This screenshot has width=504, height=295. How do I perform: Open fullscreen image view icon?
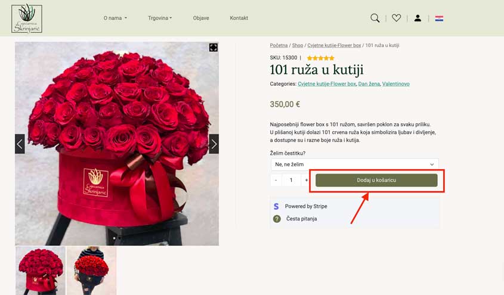pyautogui.click(x=213, y=48)
